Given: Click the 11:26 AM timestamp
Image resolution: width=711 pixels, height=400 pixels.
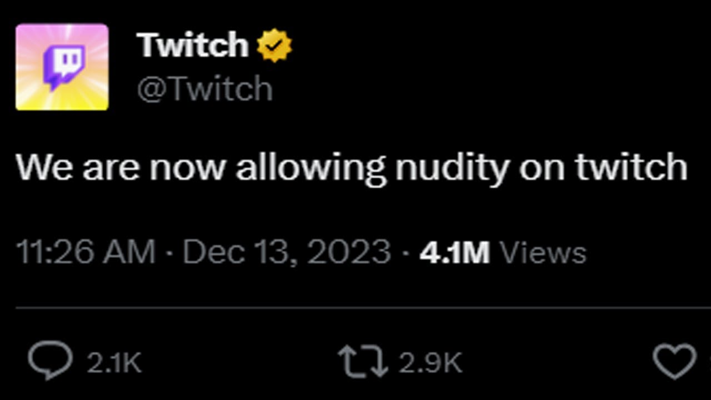Looking at the screenshot, I should click(86, 252).
